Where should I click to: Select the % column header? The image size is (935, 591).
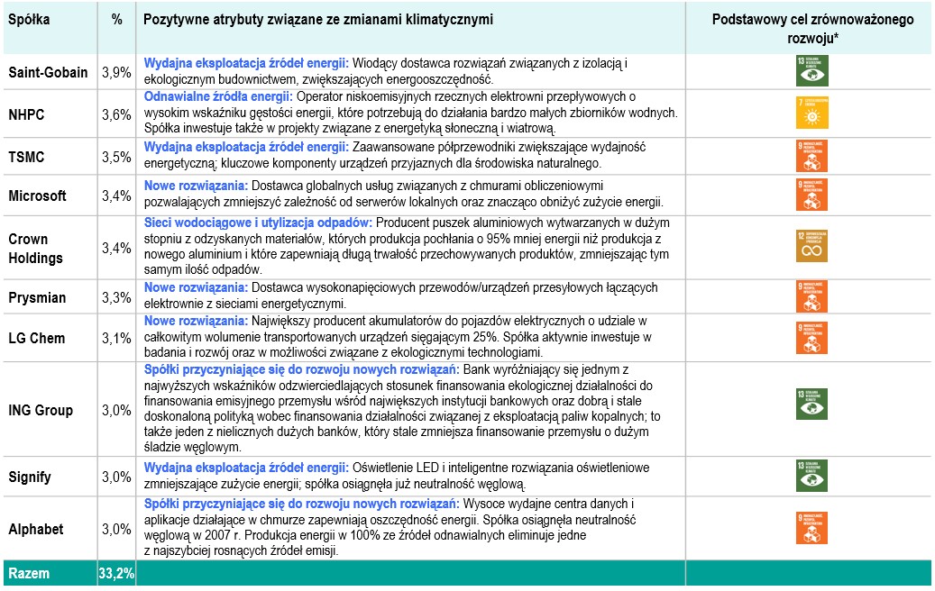[x=117, y=20]
